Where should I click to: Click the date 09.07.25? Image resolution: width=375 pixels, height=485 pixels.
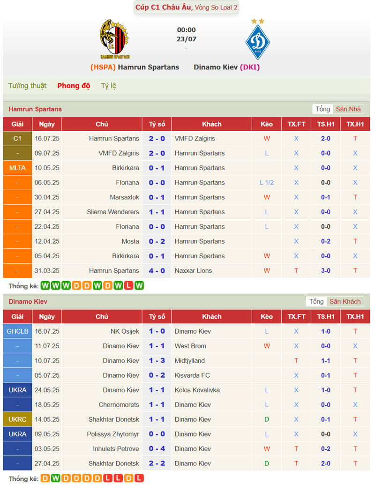coord(47,153)
